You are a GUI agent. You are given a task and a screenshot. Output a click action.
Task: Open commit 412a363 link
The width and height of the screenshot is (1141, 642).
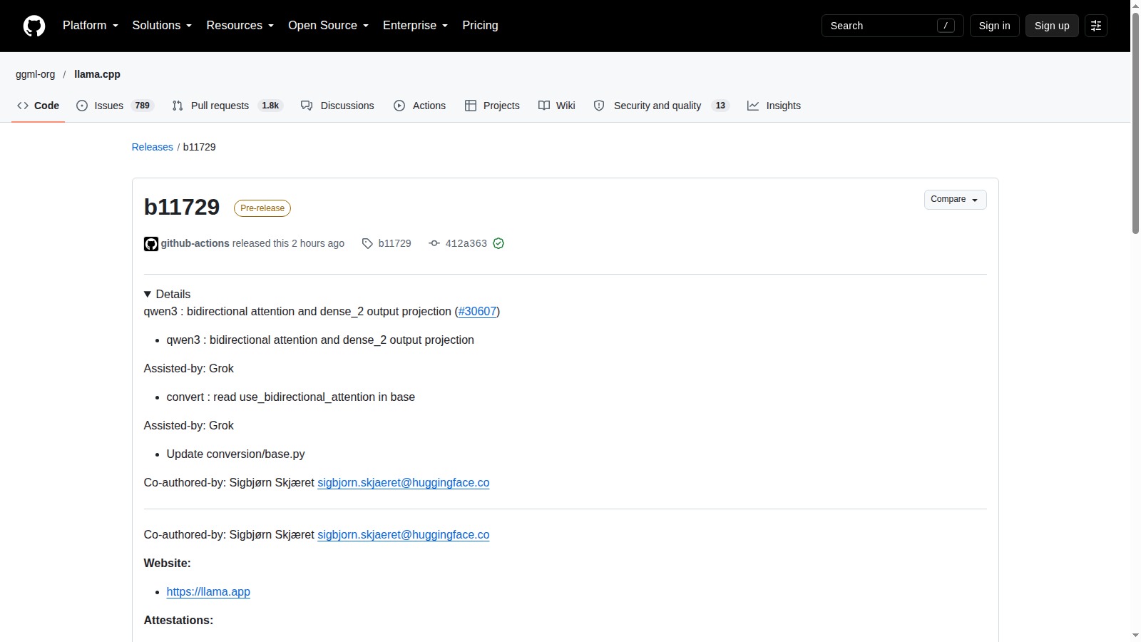pos(466,244)
